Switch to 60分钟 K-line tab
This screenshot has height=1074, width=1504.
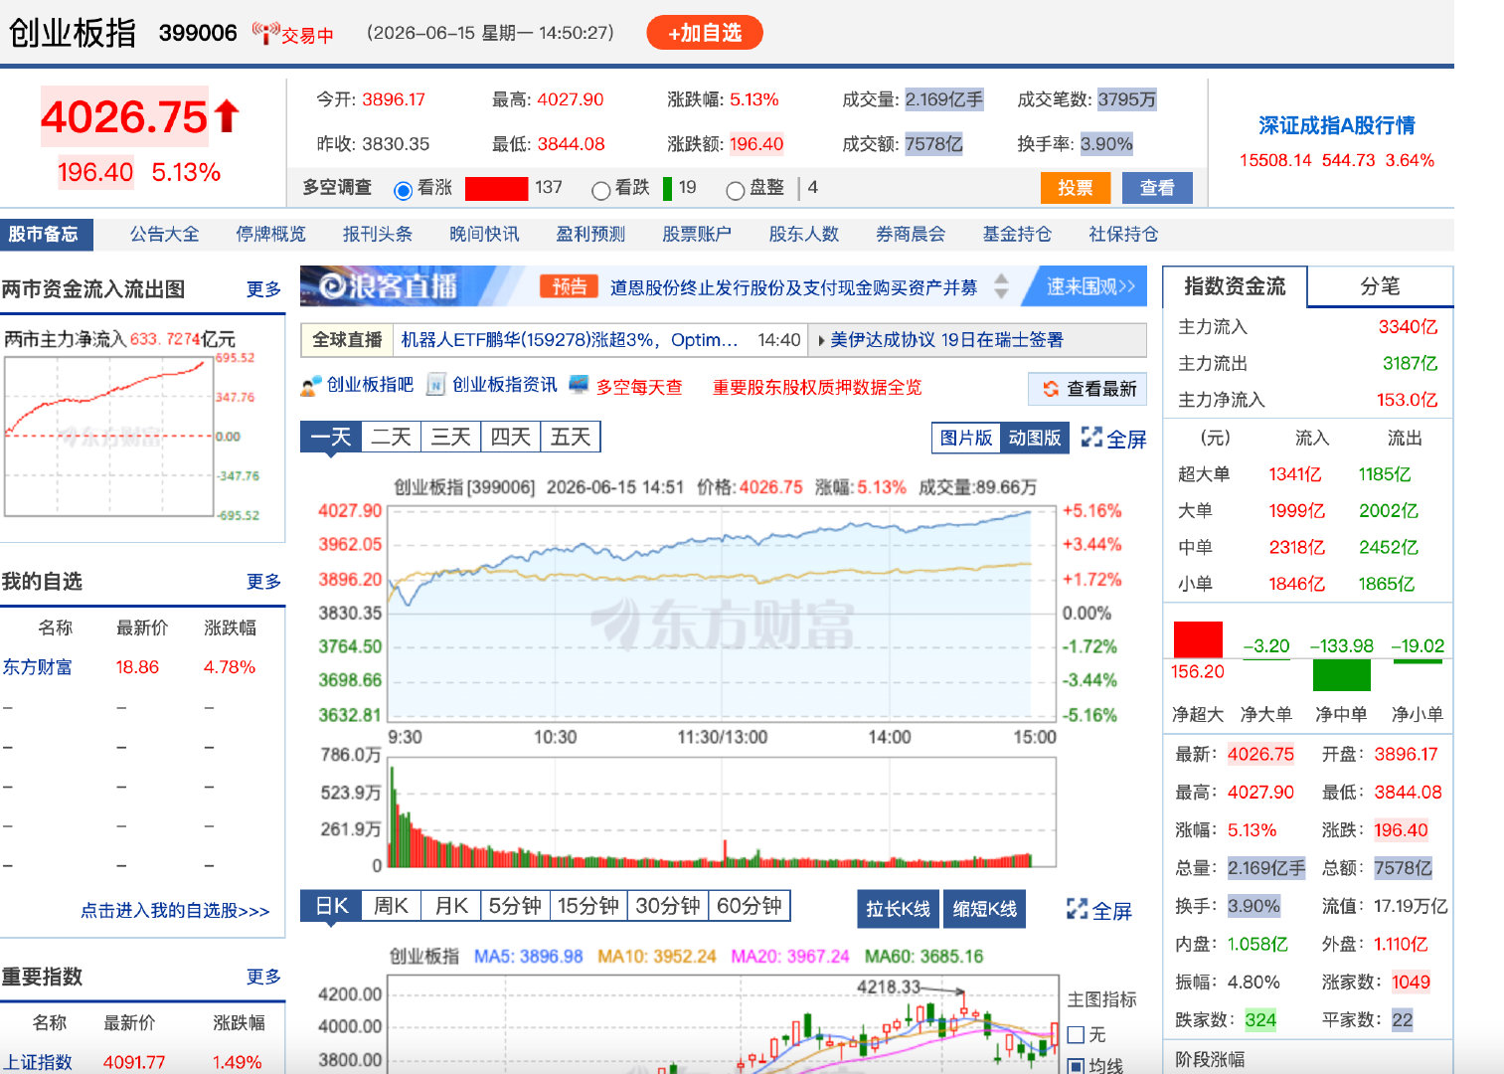749,906
